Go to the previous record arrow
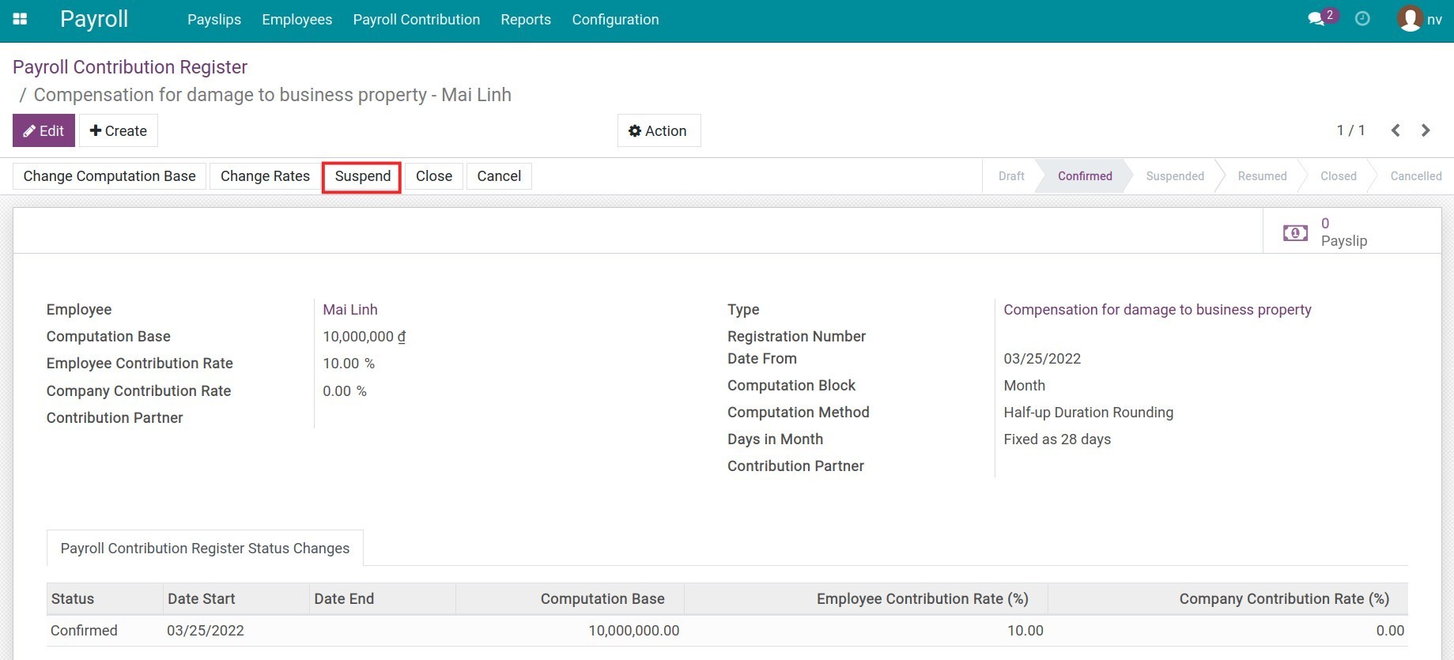Viewport: 1454px width, 660px height. click(x=1395, y=130)
